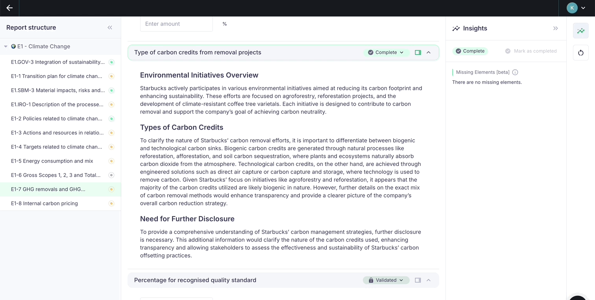Viewport: 595px width, 300px height.
Task: Click Complete badge in Insights panel
Action: pyautogui.click(x=470, y=51)
